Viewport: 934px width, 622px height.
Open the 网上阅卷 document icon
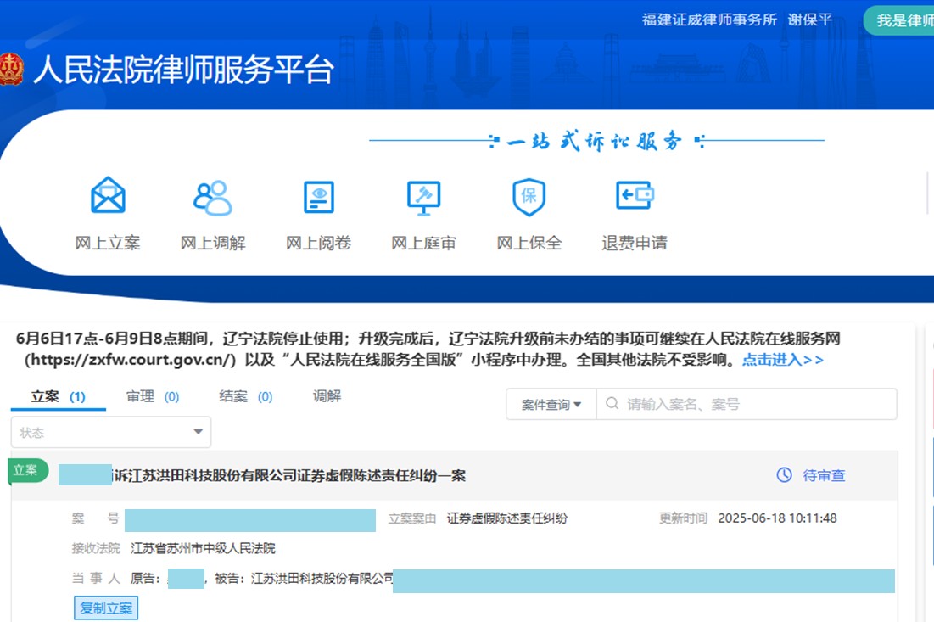(319, 197)
